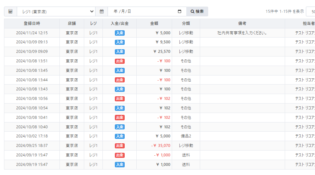Click the 店舗 column header
Screen dimensions: 315x175
pyautogui.click(x=72, y=23)
